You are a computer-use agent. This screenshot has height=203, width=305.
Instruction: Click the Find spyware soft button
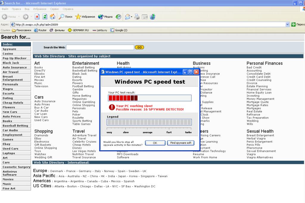(x=181, y=143)
